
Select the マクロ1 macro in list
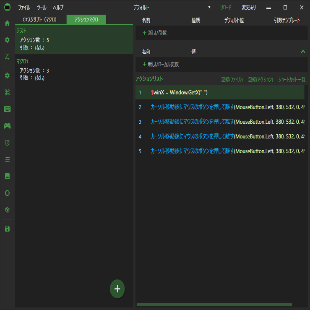click(x=74, y=69)
